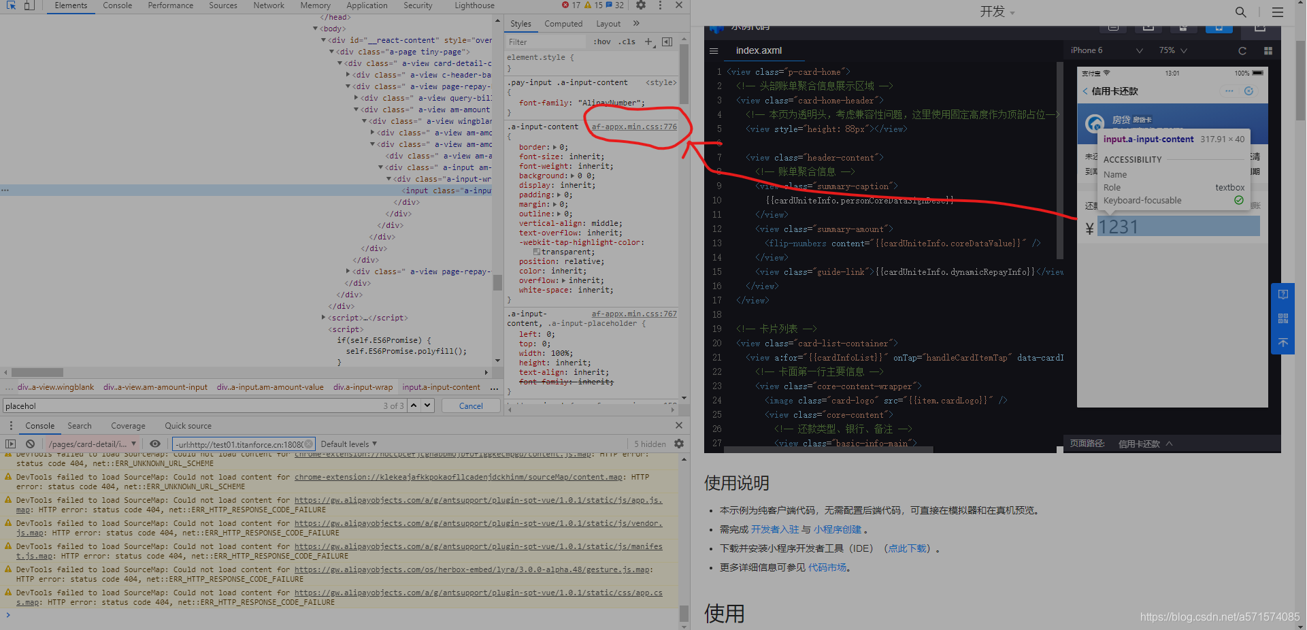Go to previous search result arrow
The width and height of the screenshot is (1307, 630).
(x=414, y=405)
